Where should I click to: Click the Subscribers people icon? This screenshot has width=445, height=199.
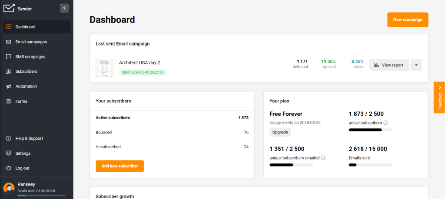click(x=9, y=72)
